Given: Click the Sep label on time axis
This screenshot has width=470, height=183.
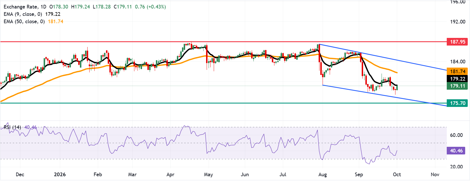Looking at the screenshot, I should point(359,175).
